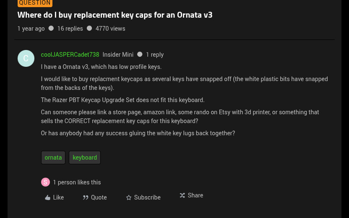The height and width of the screenshot is (218, 349).
Task: Open the keyboard tag
Action: 85,158
